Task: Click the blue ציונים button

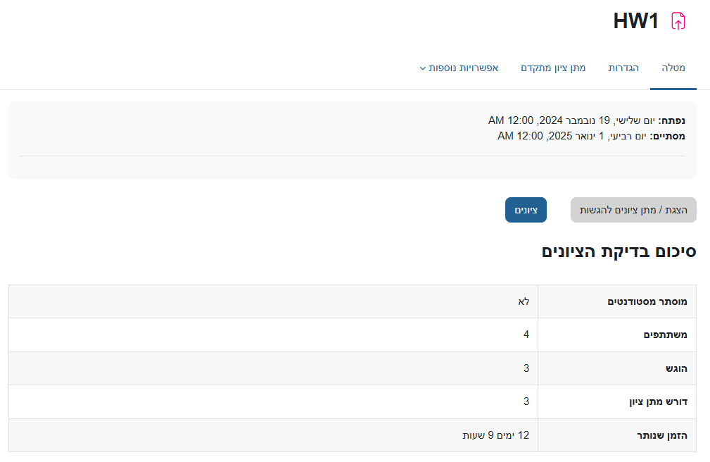Action: pyautogui.click(x=526, y=210)
